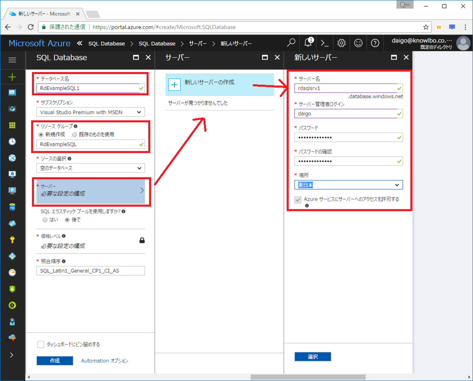The image size is (473, 381).
Task: Open サブスクリプション dropdown
Action: (x=91, y=112)
